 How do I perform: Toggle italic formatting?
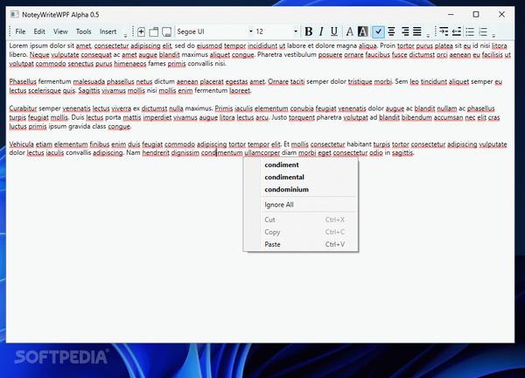pyautogui.click(x=321, y=31)
